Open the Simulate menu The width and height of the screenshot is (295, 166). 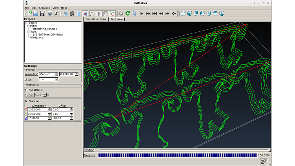pos(44,8)
